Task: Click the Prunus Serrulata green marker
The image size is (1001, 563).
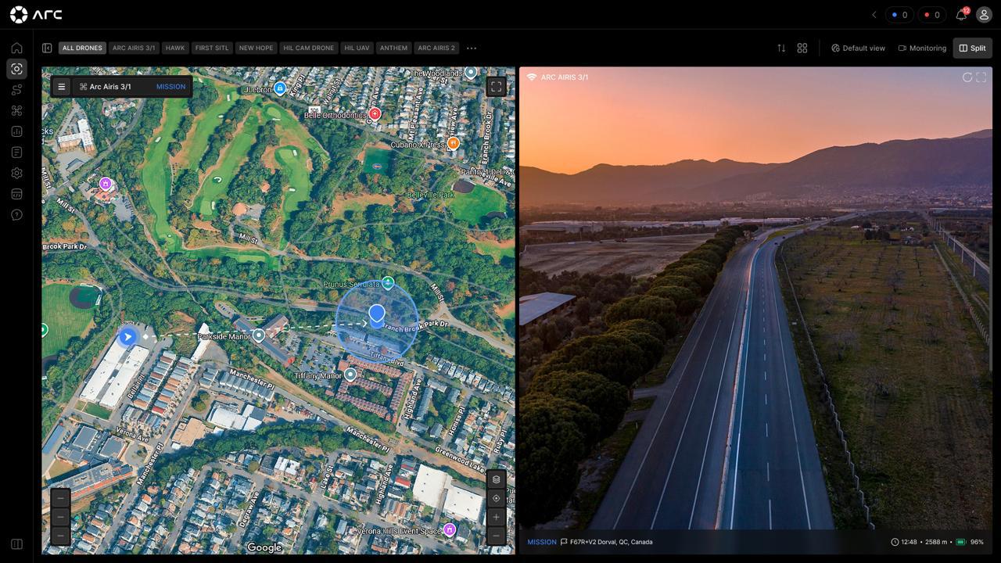Action: click(x=387, y=282)
